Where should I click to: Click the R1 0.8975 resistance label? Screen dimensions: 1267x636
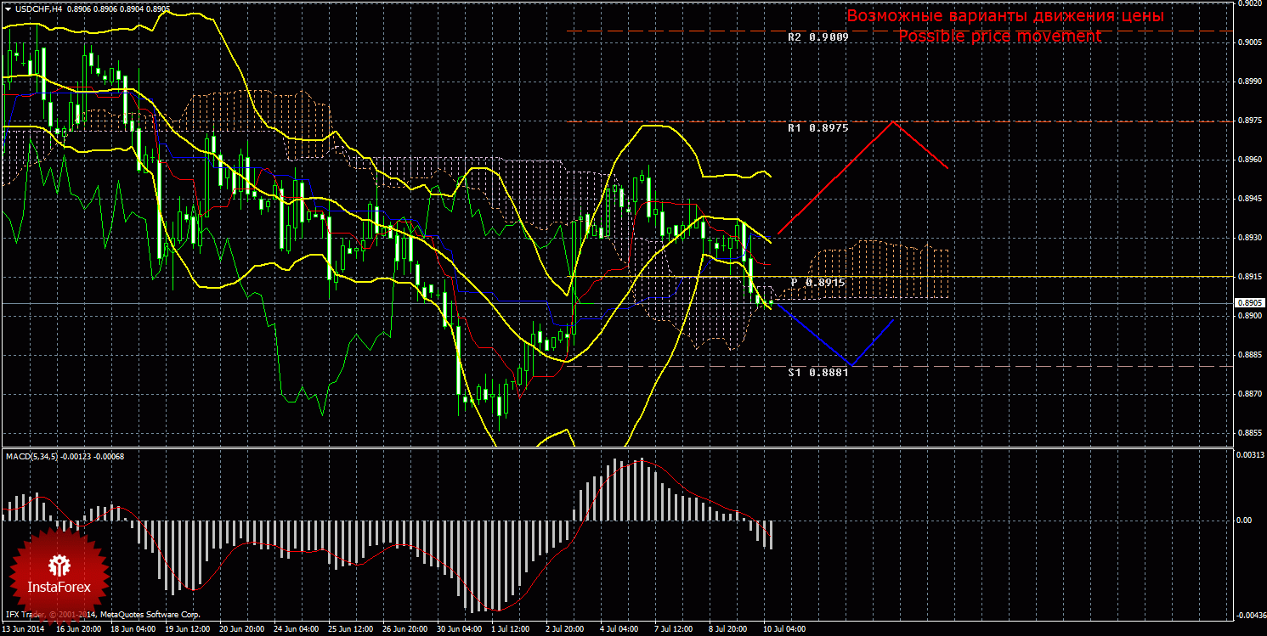(817, 128)
